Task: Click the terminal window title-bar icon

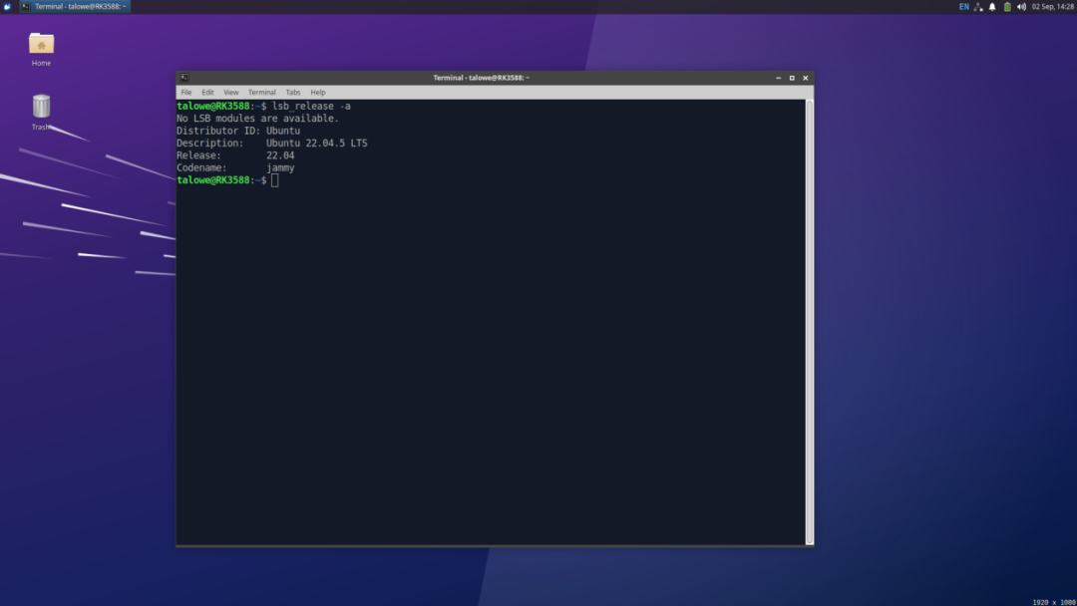Action: pos(184,78)
